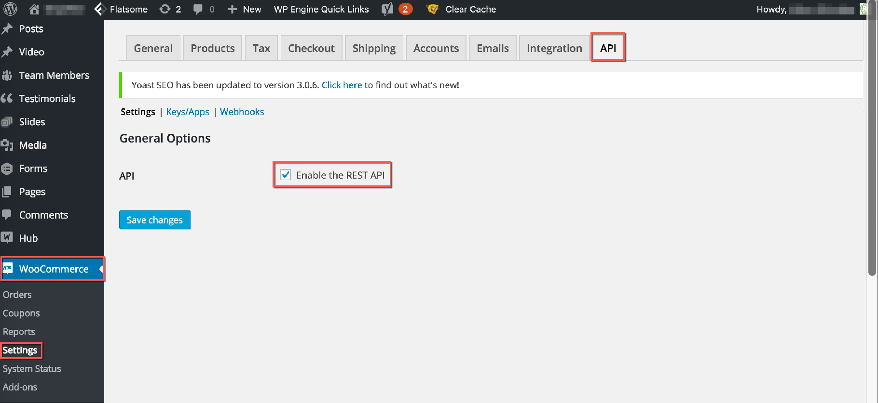Collapse the WooCommerce menu arrow

point(100,269)
